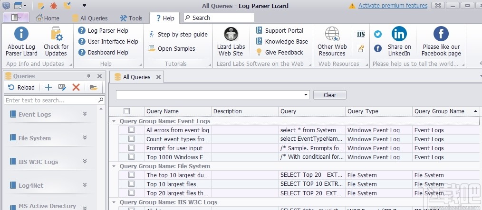The width and height of the screenshot is (482, 210).
Task: Click the pinned note icon in title bar
Action: [67, 6]
